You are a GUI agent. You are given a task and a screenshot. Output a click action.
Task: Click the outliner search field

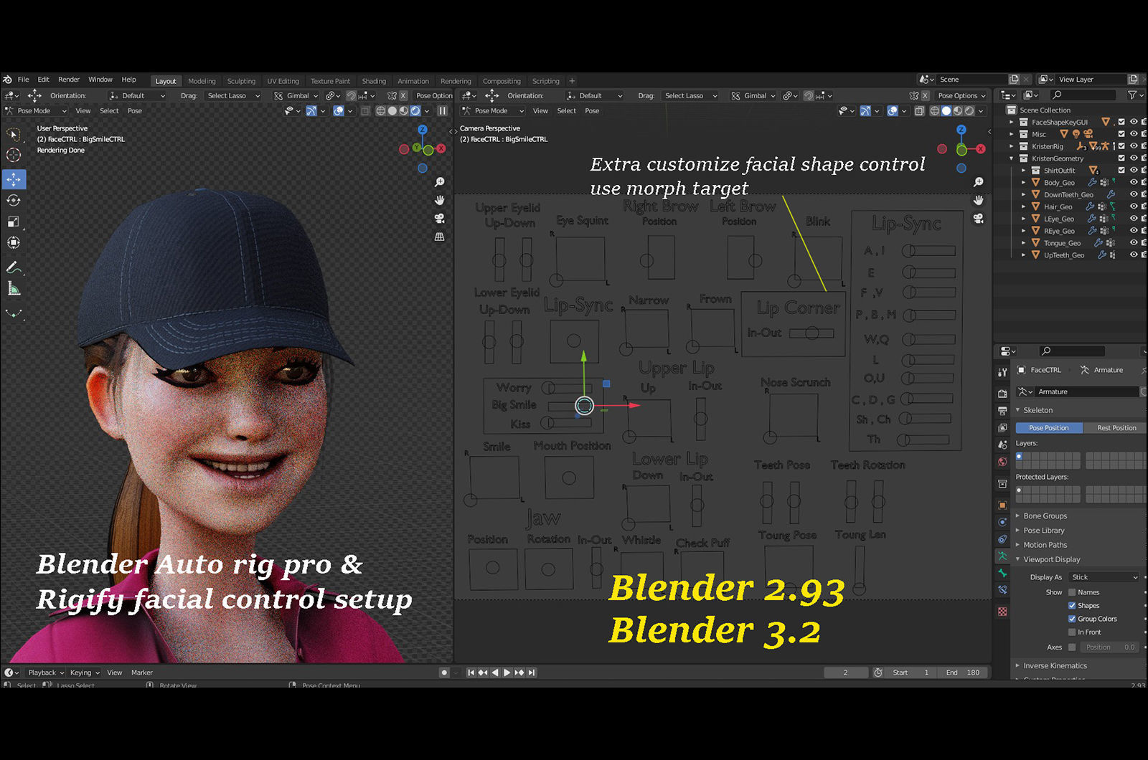pyautogui.click(x=1083, y=95)
